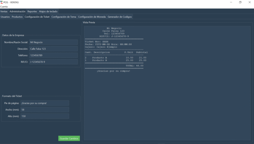
Task: Minimize the POS - VENTAS window
Action: pos(231,2)
